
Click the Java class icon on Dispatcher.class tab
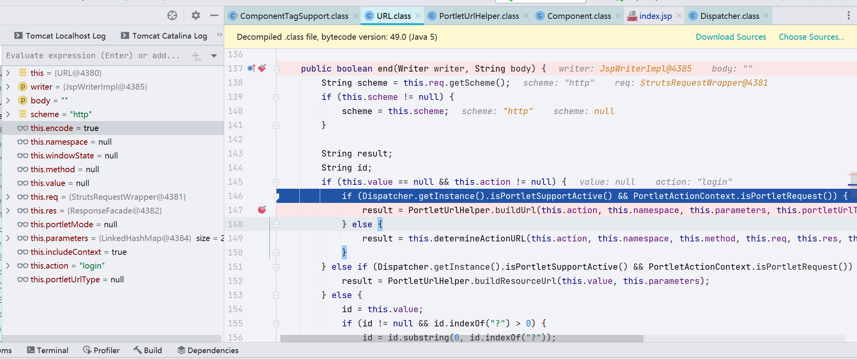point(693,16)
